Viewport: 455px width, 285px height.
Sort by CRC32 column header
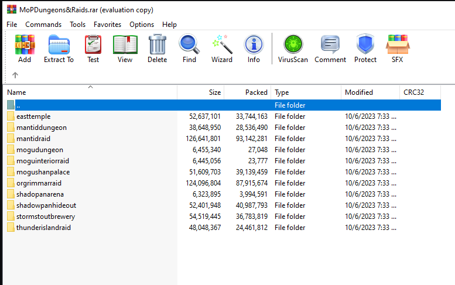[x=420, y=92]
